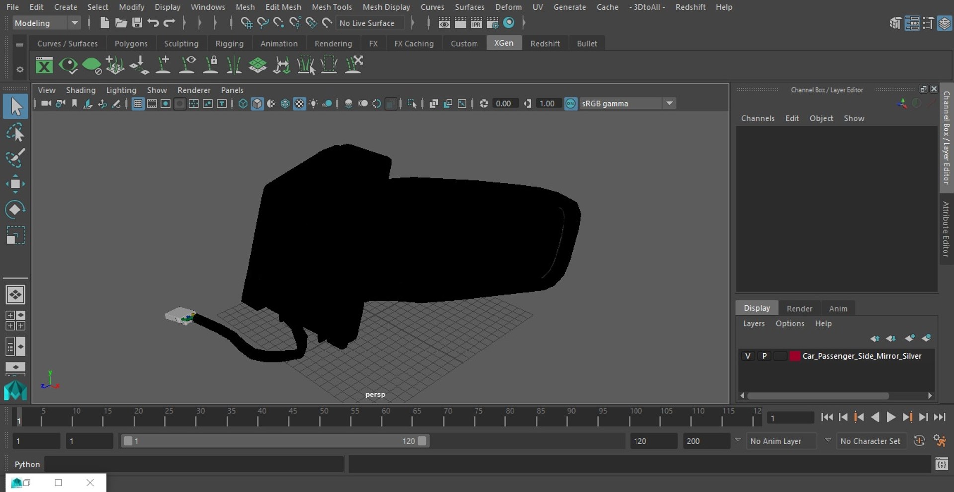This screenshot has width=954, height=492.
Task: Click the New Scene icon
Action: pos(104,23)
